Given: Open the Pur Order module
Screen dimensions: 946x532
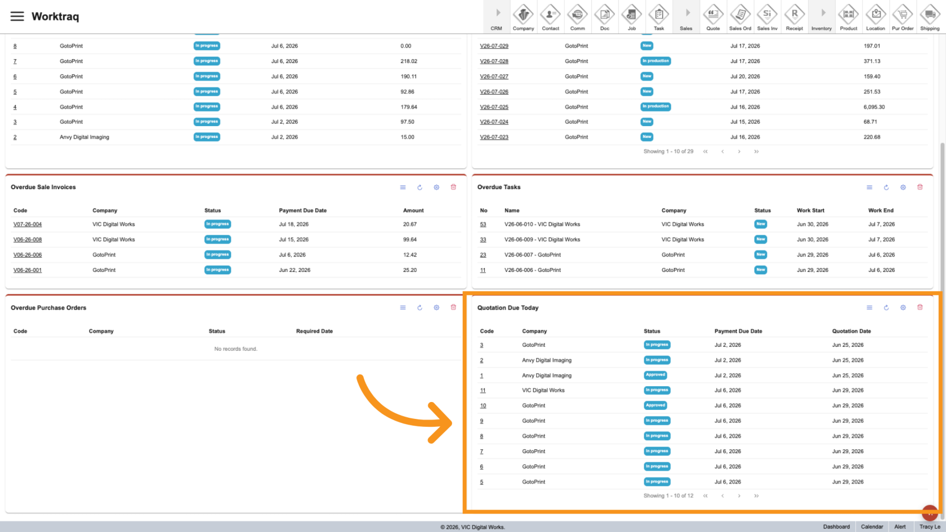Looking at the screenshot, I should [903, 17].
